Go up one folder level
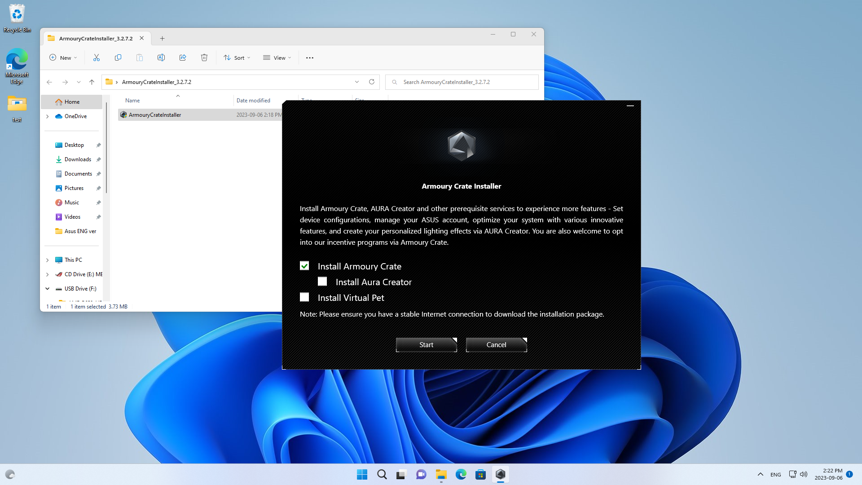862x485 pixels. click(x=92, y=82)
